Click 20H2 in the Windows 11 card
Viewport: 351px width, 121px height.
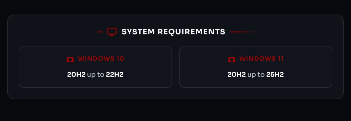coord(236,74)
